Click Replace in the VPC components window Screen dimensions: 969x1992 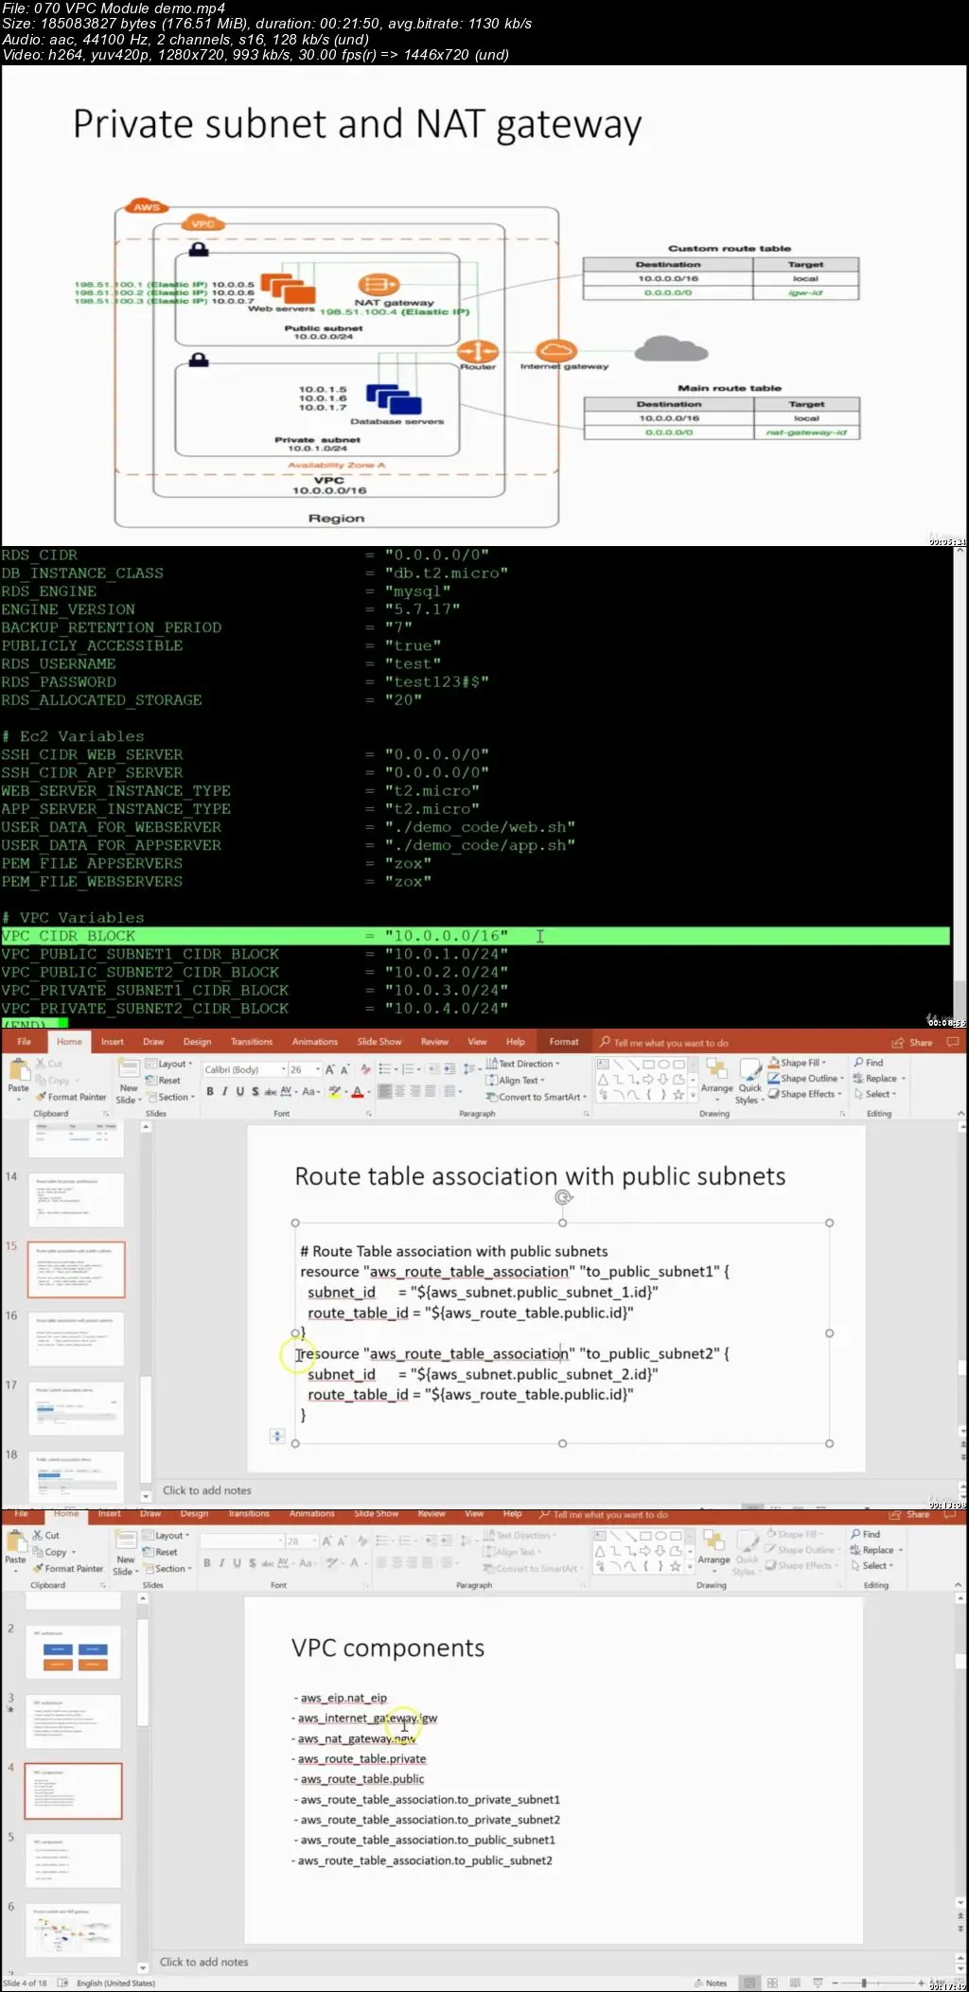[875, 1550]
